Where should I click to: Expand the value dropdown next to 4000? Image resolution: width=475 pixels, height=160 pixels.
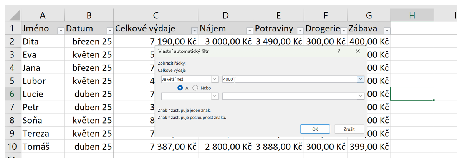(x=360, y=79)
